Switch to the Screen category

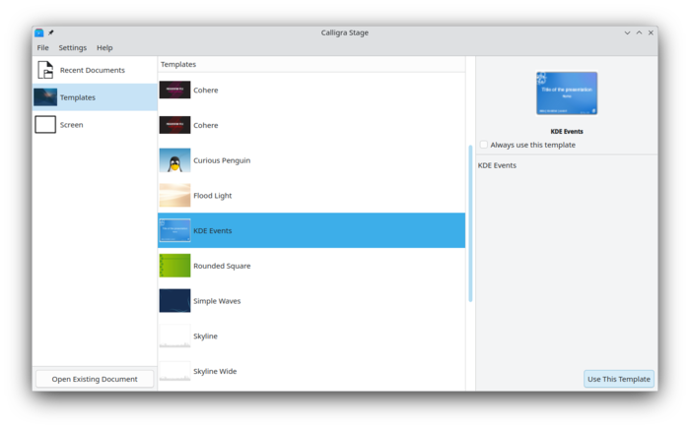pyautogui.click(x=95, y=125)
